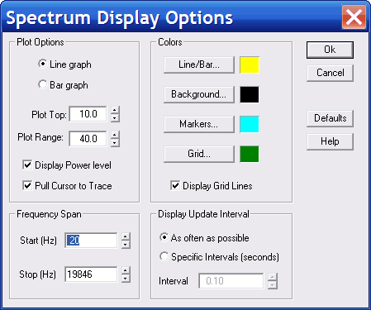Click the Line/Bar... color button
This screenshot has width=371, height=310.
[199, 64]
